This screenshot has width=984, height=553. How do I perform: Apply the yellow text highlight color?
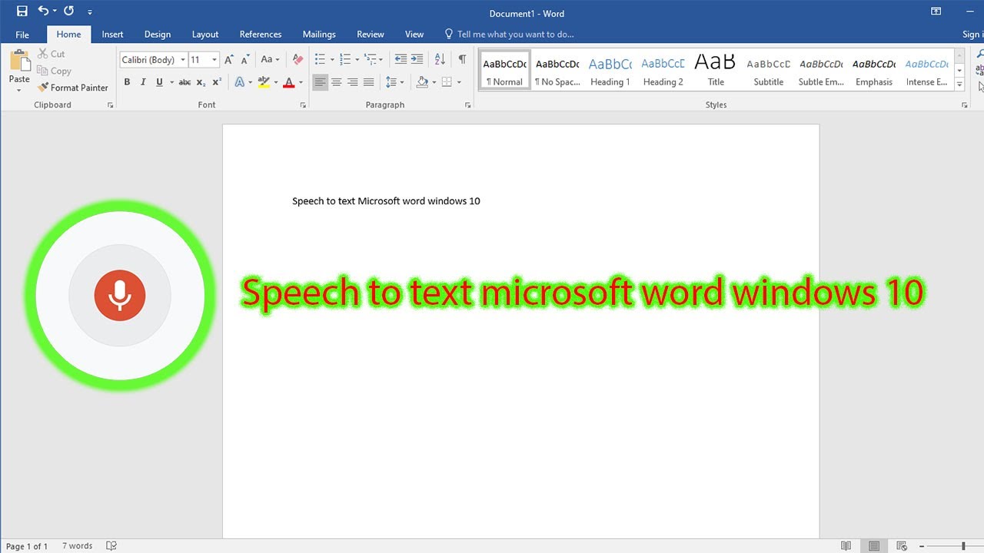pos(264,82)
